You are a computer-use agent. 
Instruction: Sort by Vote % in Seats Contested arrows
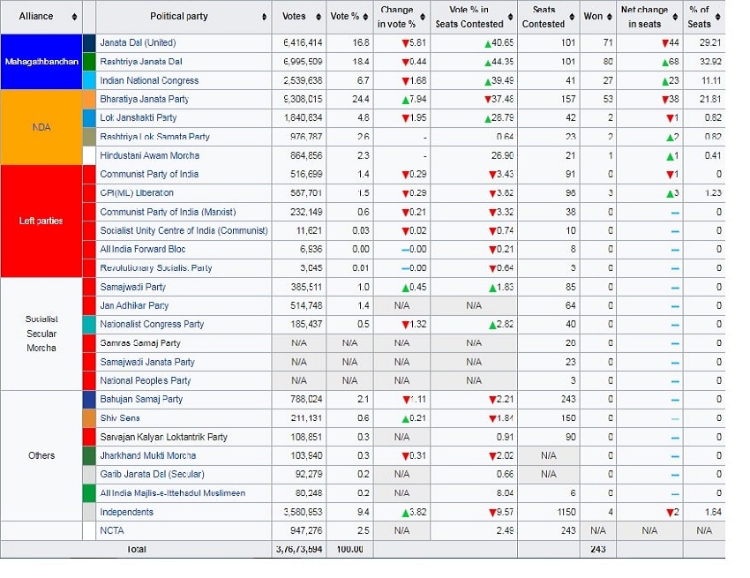click(510, 17)
